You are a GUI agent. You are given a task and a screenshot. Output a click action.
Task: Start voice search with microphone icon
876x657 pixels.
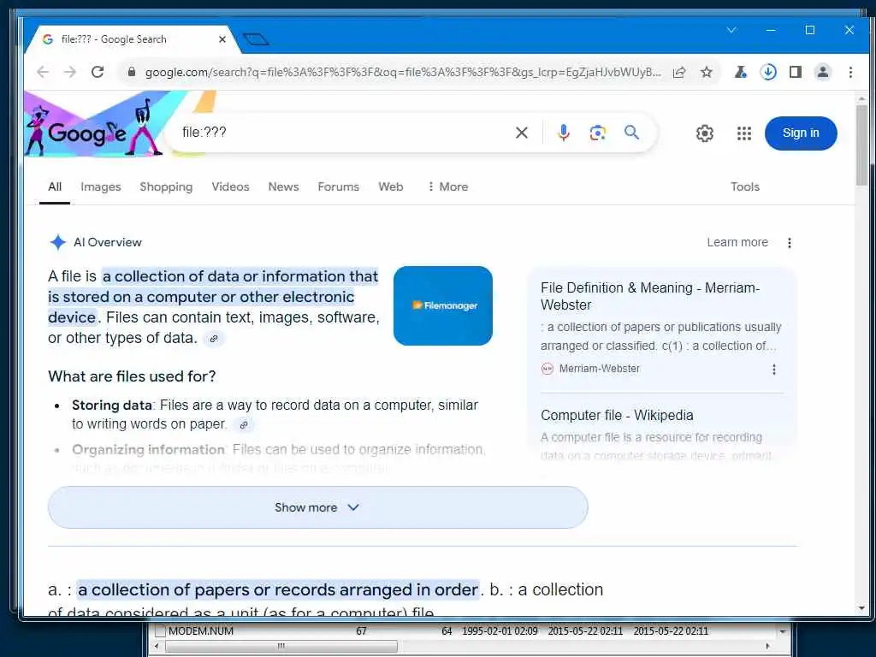coord(564,133)
